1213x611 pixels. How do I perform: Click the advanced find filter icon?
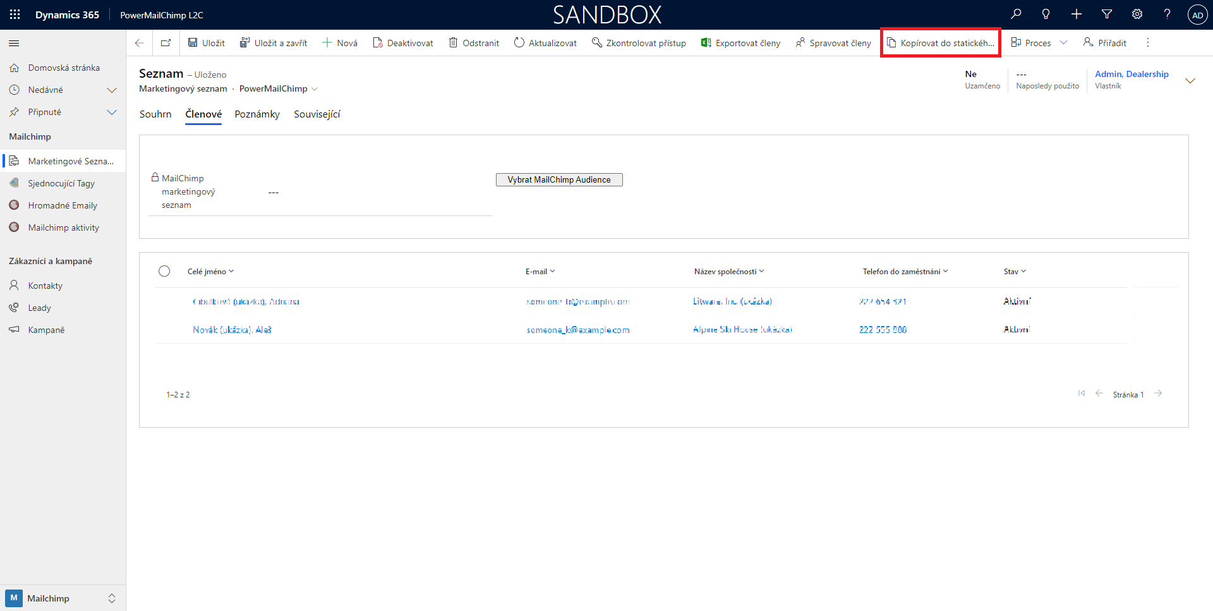(x=1107, y=15)
